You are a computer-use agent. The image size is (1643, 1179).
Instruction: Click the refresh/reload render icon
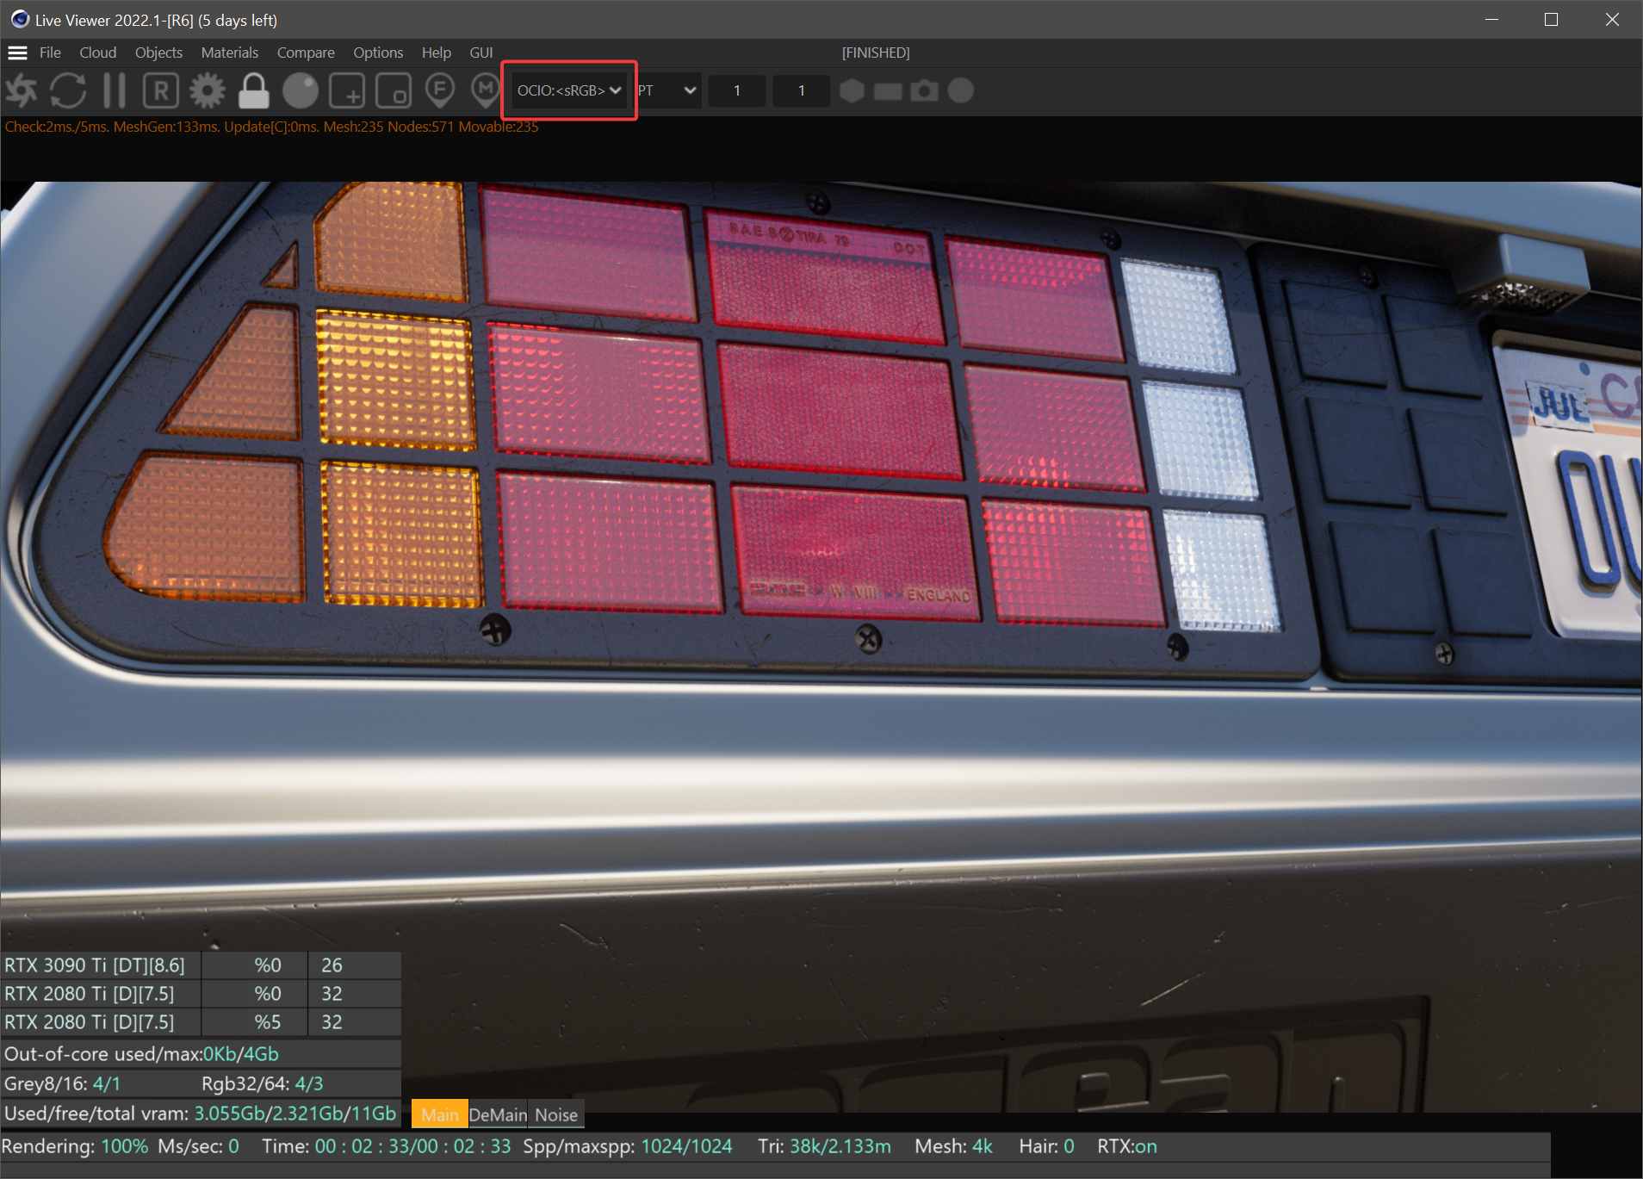point(68,90)
